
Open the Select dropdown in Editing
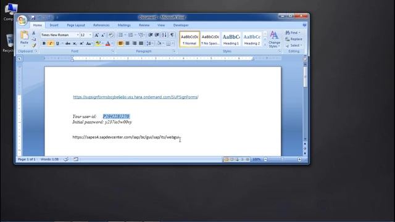[x=294, y=46]
